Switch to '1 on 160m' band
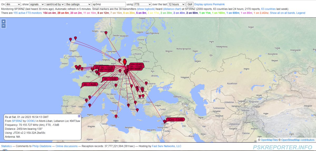316x151 pixels. pyautogui.click(x=219, y=13)
